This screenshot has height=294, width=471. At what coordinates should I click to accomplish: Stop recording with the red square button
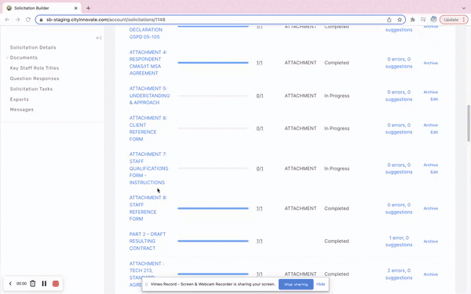(x=56, y=284)
